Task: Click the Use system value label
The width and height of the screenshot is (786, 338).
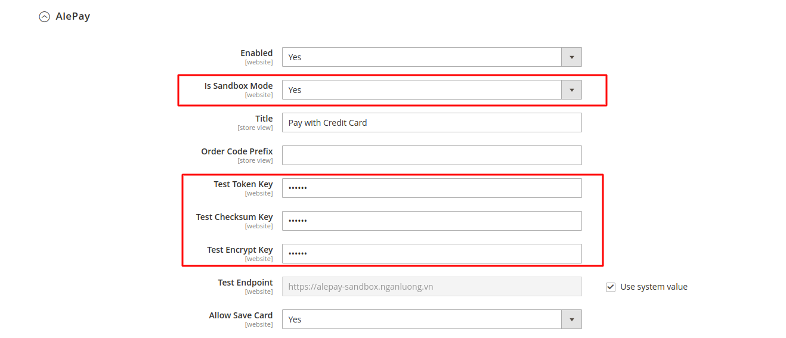Action: (x=654, y=287)
